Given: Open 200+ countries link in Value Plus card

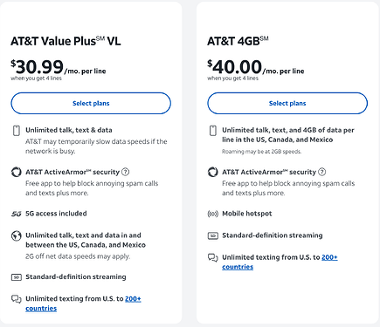Looking at the screenshot, I should click(83, 303).
